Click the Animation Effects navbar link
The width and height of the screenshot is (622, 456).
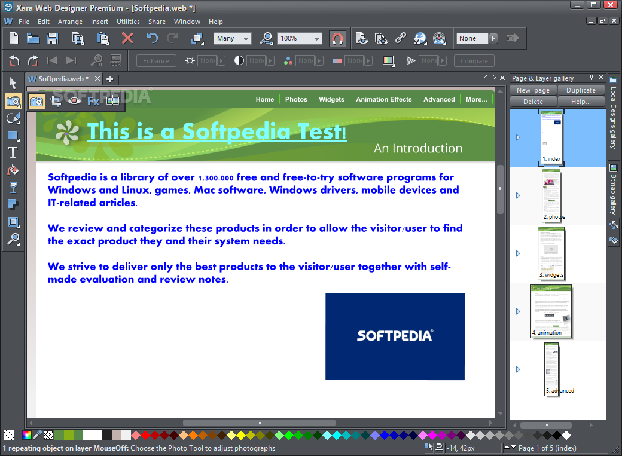[383, 99]
